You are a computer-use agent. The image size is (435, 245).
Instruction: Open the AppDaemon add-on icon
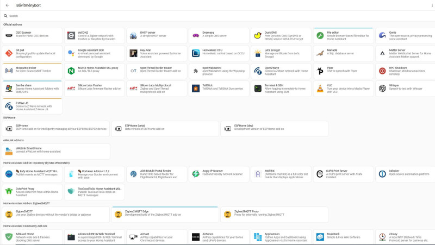258,237
